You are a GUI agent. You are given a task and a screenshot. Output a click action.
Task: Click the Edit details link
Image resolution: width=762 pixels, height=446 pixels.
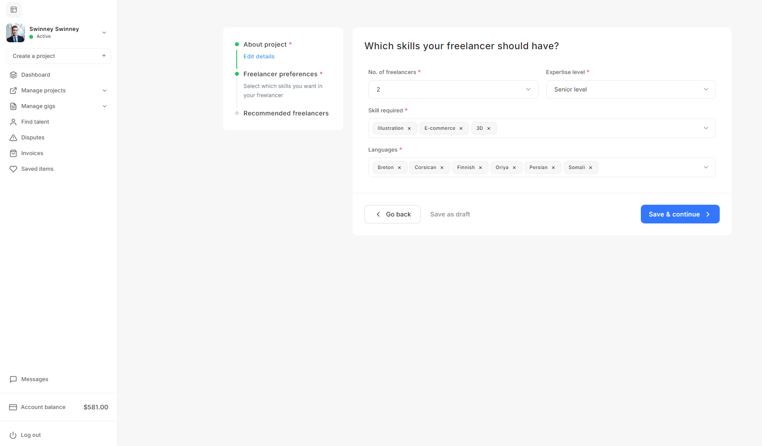(259, 57)
